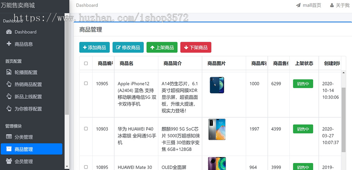
Task: Open 商品信息 in the sidebar
Action: pyautogui.click(x=31, y=44)
